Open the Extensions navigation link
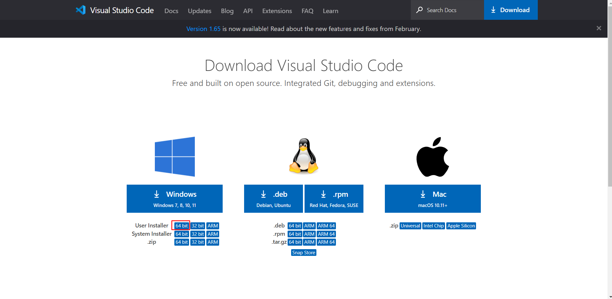The width and height of the screenshot is (612, 299). point(277,11)
